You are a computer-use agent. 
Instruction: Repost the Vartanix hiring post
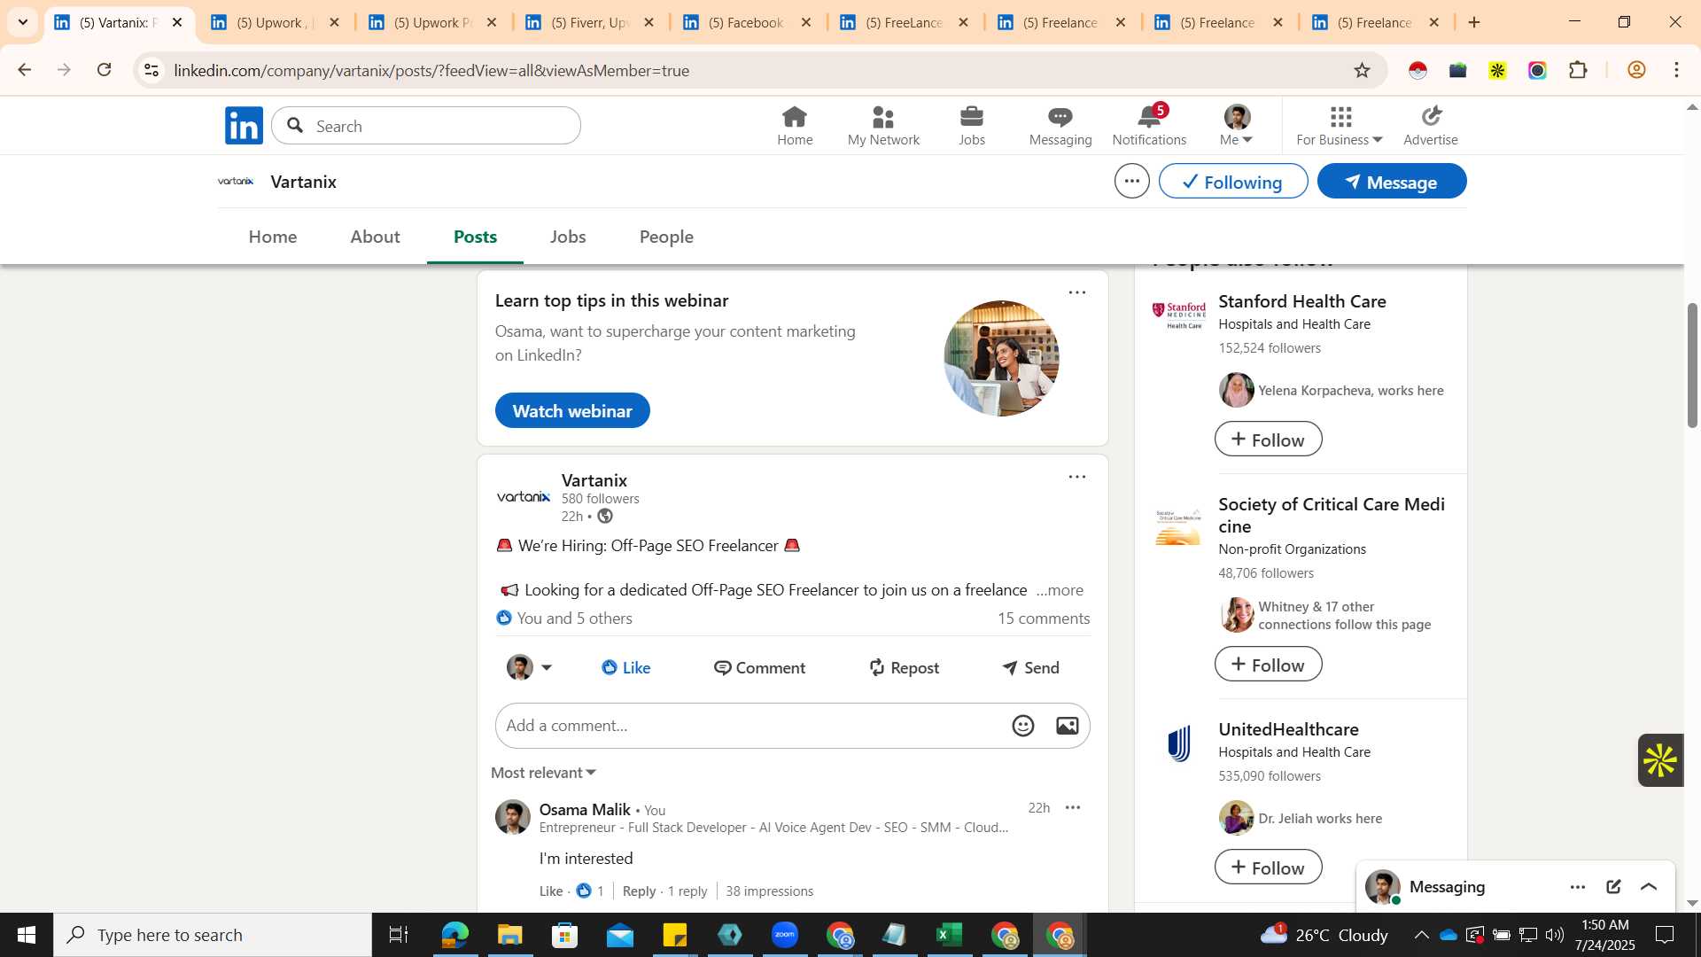click(904, 668)
